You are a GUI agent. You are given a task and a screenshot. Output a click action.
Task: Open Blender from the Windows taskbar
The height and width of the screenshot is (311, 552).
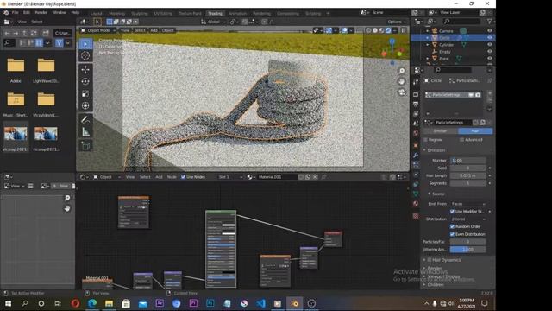click(x=295, y=303)
